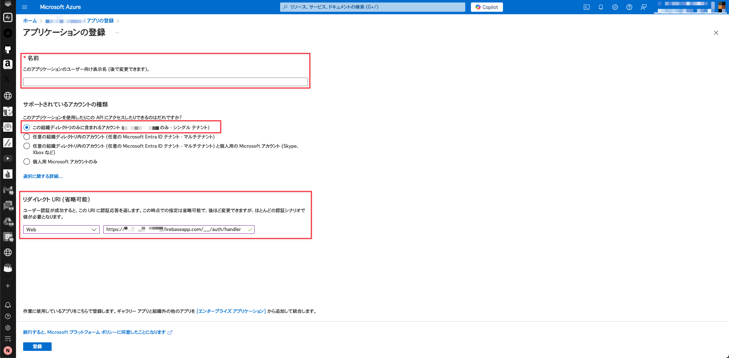This screenshot has width=729, height=358.
Task: Open the Azure feedback icon in header
Action: click(644, 7)
